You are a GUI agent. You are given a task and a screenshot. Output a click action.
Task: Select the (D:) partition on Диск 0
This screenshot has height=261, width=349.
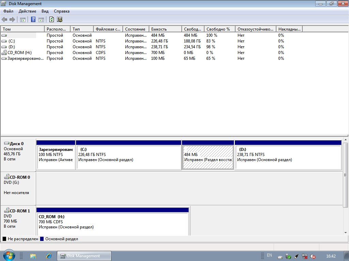pos(288,157)
